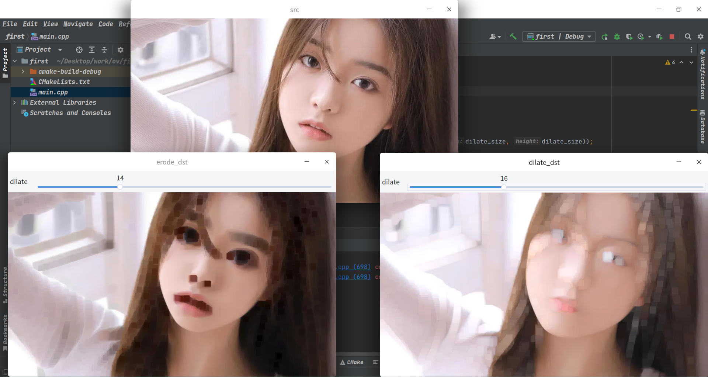Open the Code menu

[x=106, y=24]
